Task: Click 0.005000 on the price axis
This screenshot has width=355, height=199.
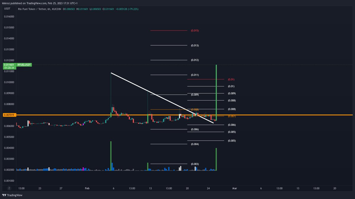Action: tap(9, 137)
